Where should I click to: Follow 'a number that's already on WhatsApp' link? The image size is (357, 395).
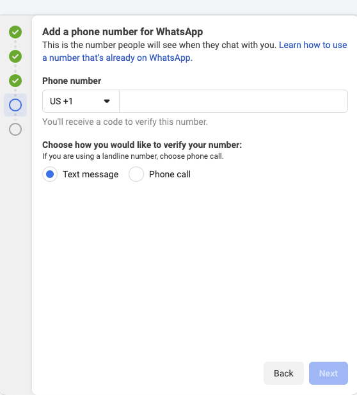117,58
